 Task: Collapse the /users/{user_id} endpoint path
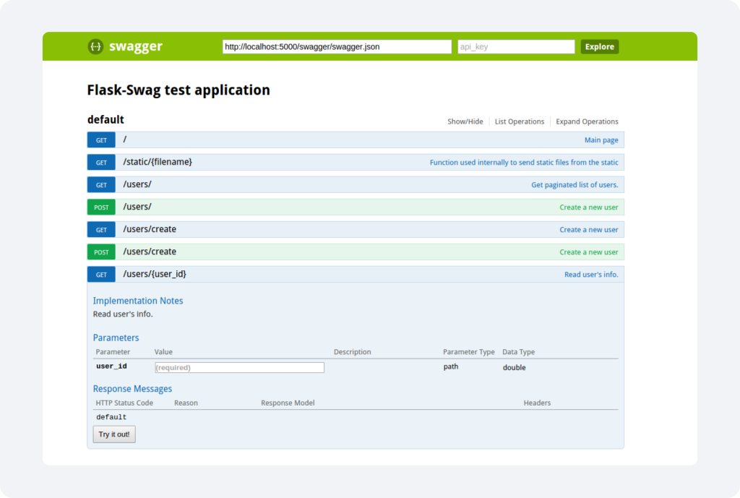click(155, 274)
